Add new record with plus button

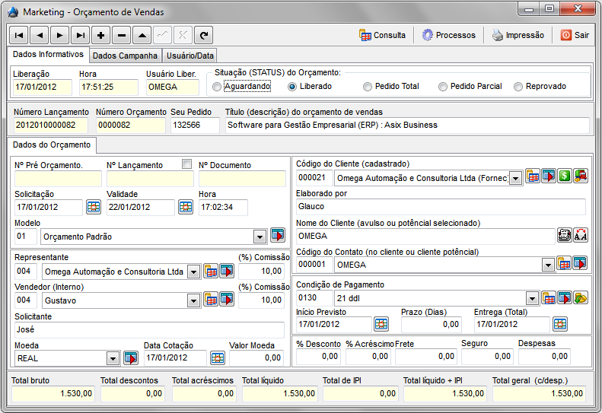click(101, 35)
